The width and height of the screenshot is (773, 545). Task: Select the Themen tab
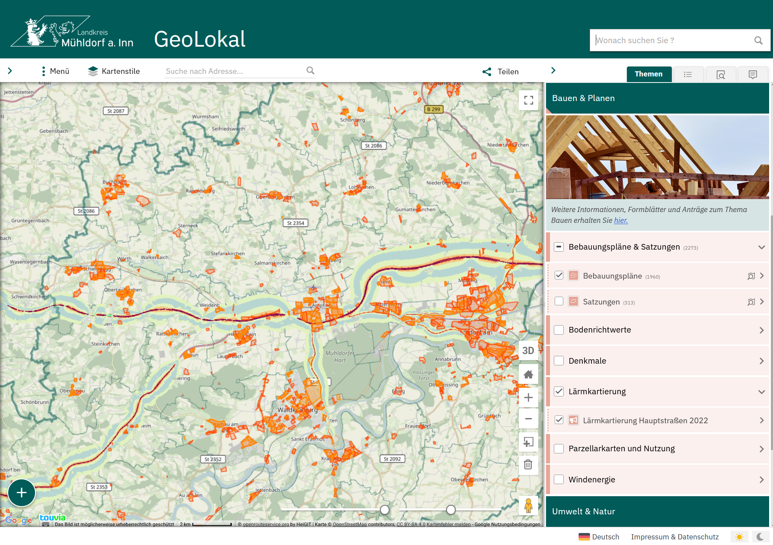pyautogui.click(x=648, y=74)
